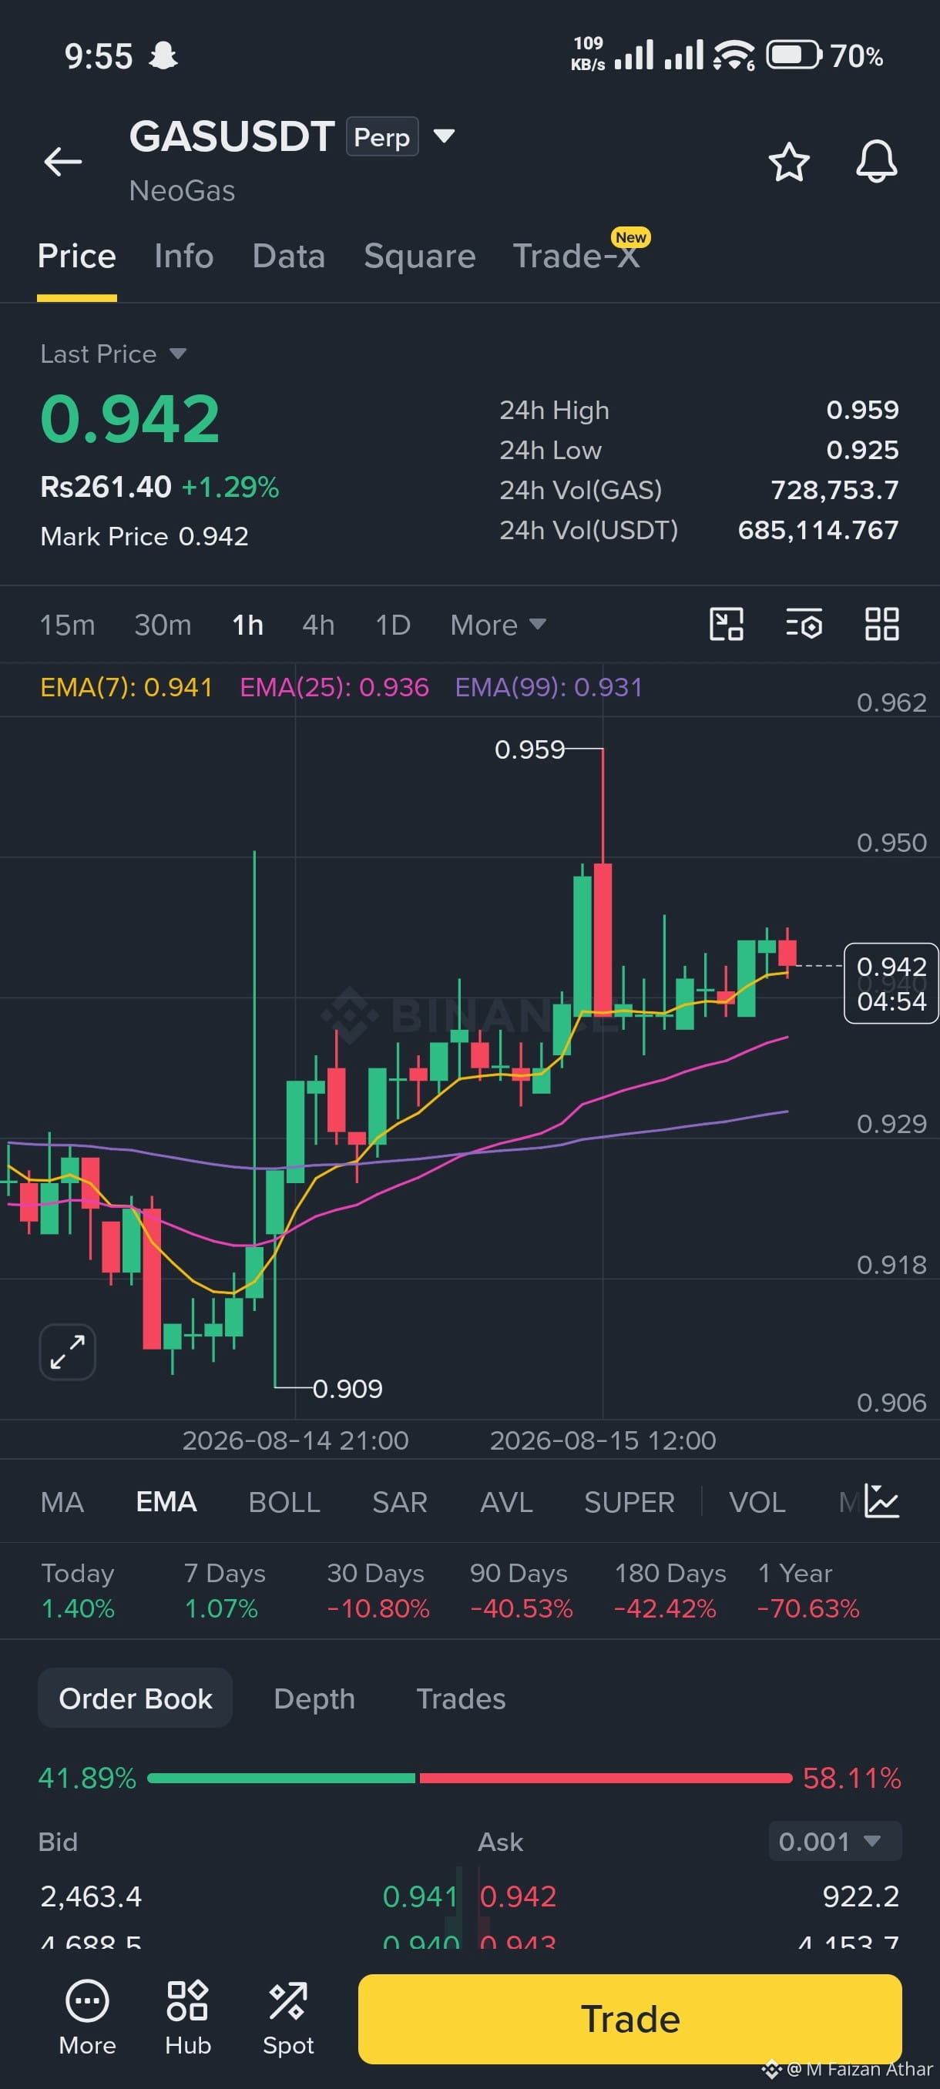Tap the 24h Vol(USDT) 685,114.767 value

coord(818,531)
